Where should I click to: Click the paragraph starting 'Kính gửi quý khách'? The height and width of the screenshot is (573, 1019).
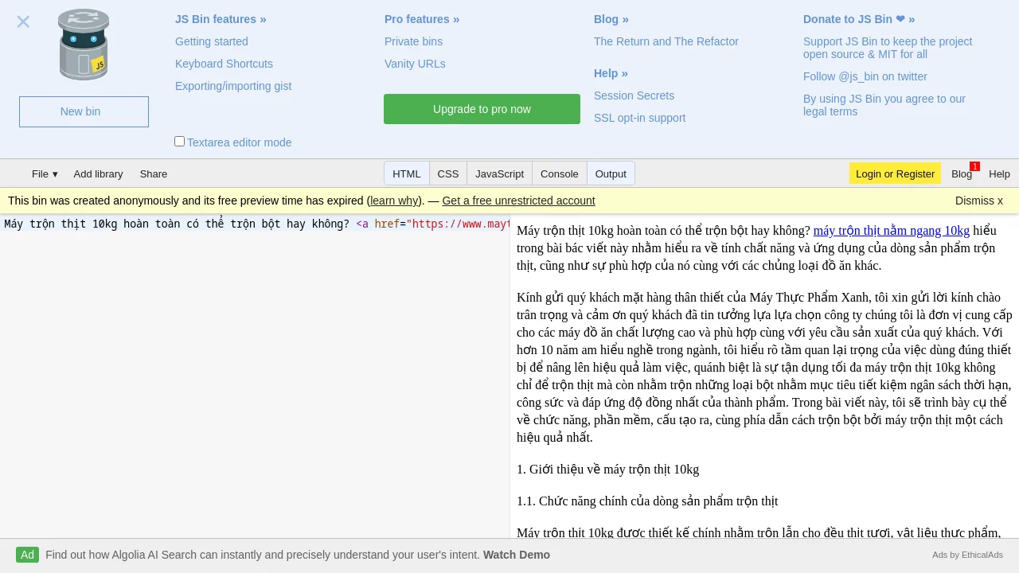coord(764,368)
